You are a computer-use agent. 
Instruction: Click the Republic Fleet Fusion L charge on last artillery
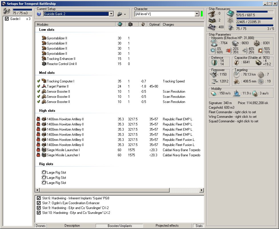coord(178,145)
